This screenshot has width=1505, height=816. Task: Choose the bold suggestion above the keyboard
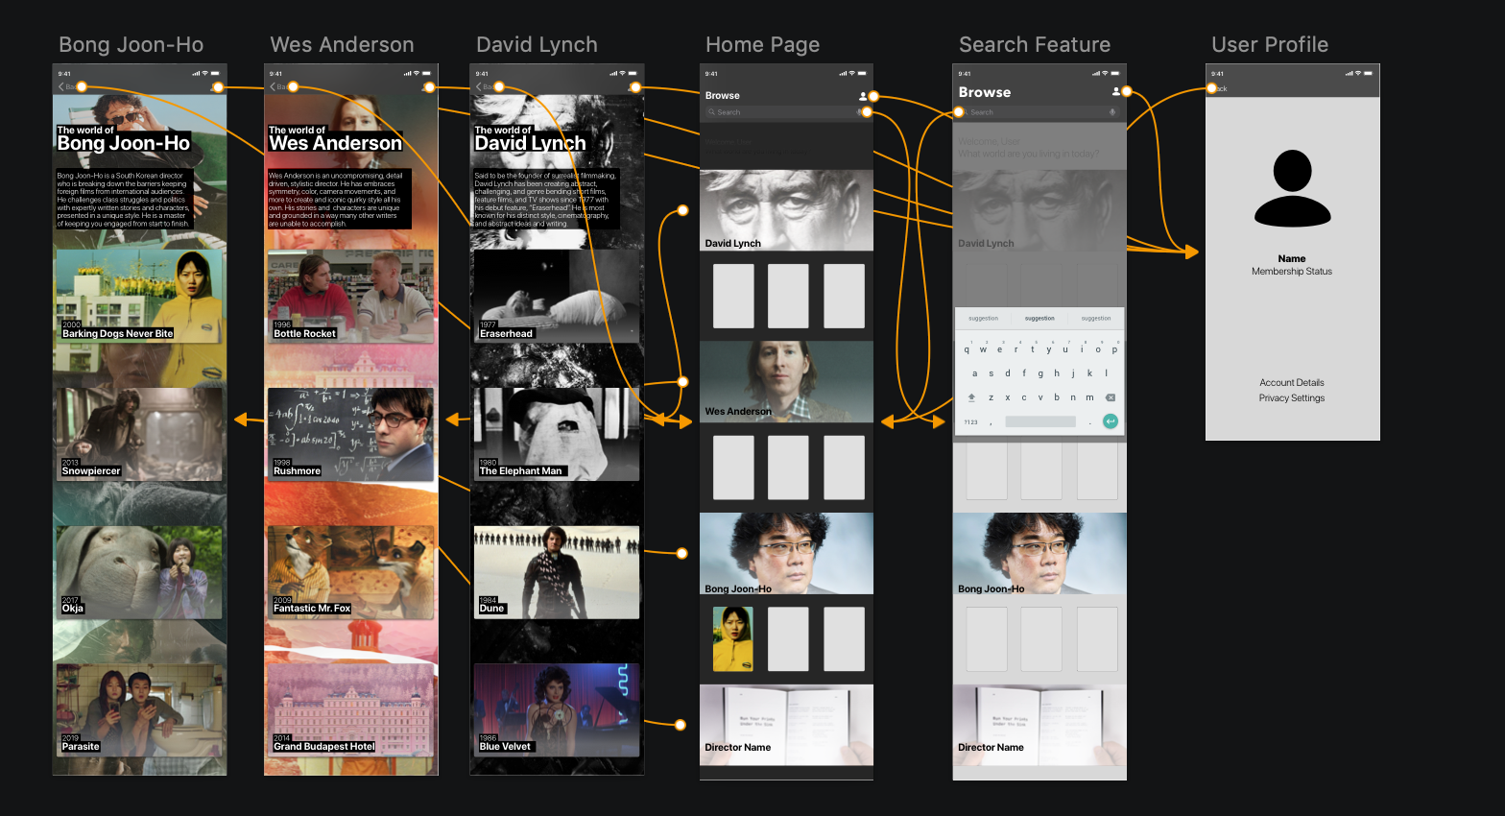point(1039,318)
